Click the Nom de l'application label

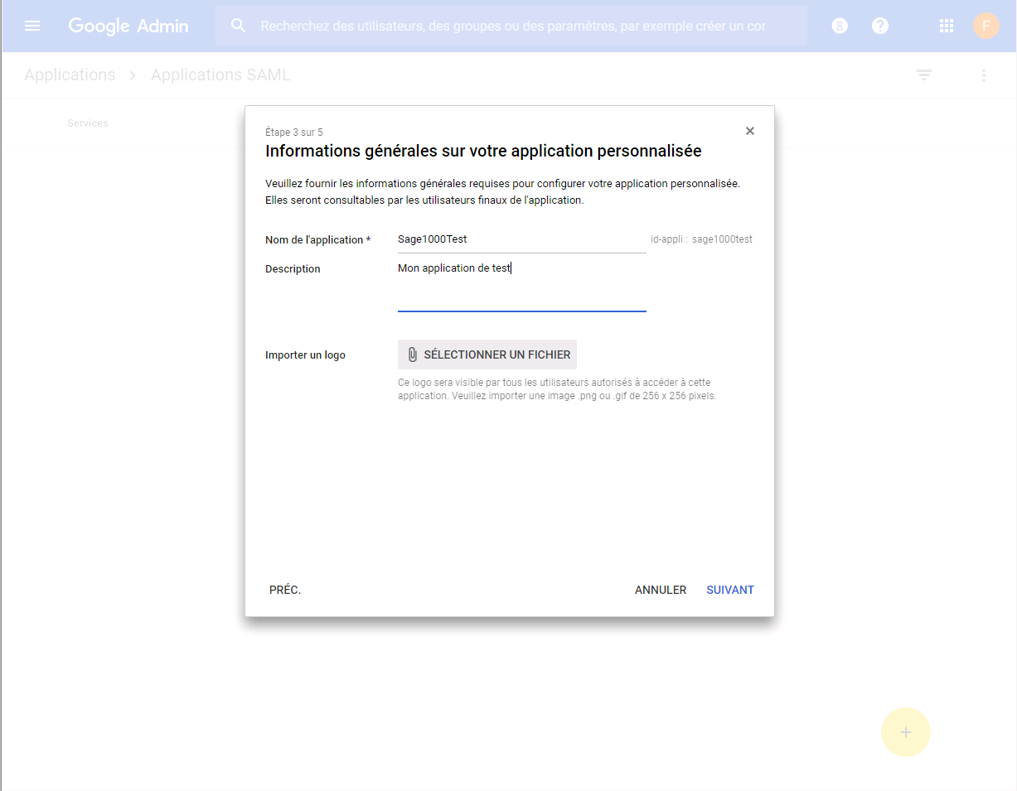[318, 240]
